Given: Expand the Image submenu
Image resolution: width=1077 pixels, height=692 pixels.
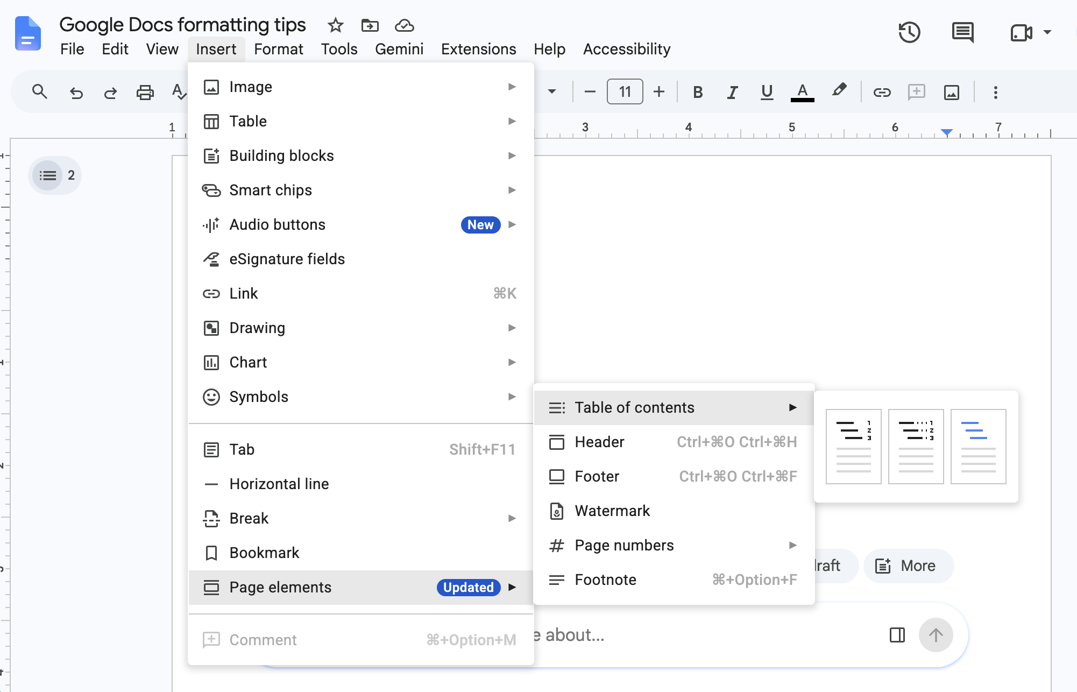Looking at the screenshot, I should (361, 87).
